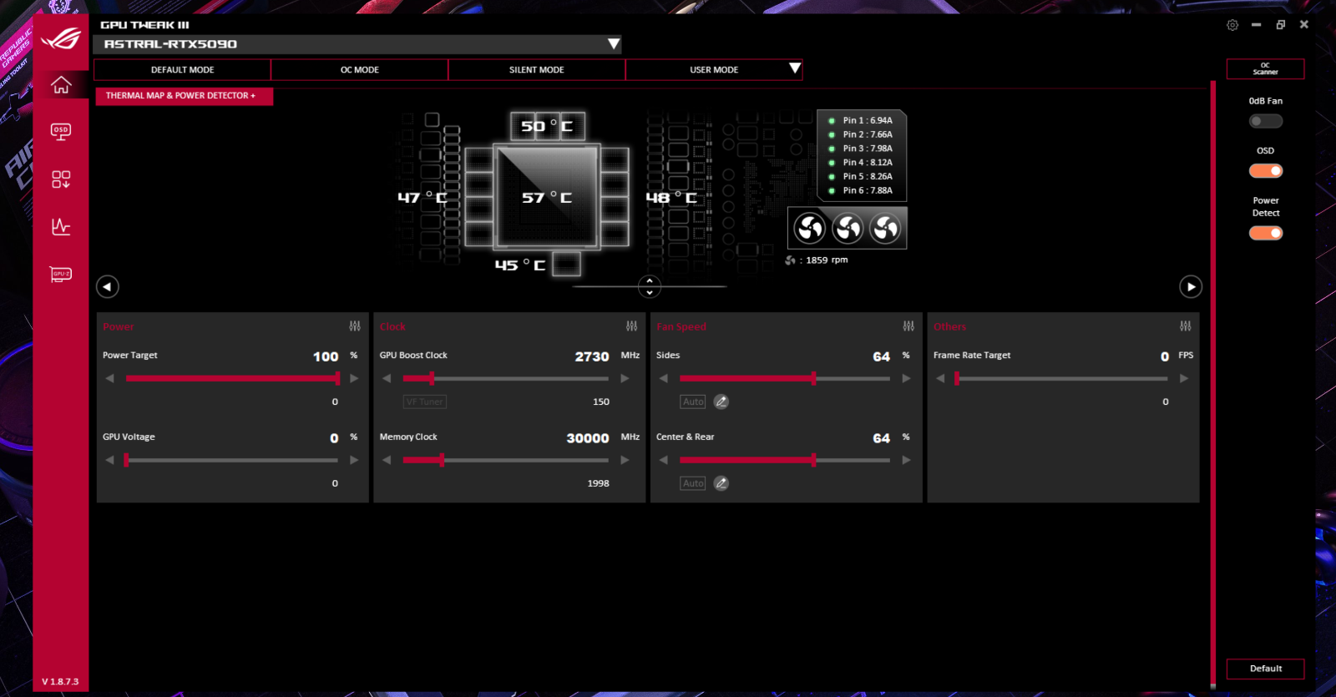The image size is (1336, 697).
Task: Switch to OC Mode
Action: point(360,70)
